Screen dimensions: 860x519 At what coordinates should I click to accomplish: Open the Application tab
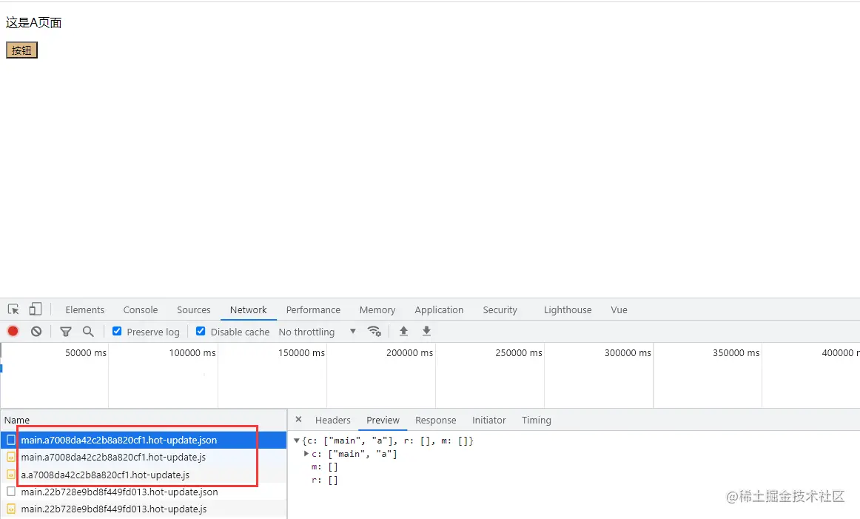click(x=439, y=310)
